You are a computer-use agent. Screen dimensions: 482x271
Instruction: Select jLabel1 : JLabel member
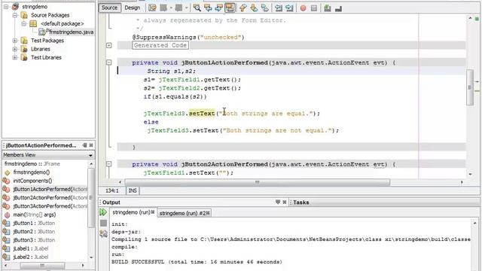31,248
